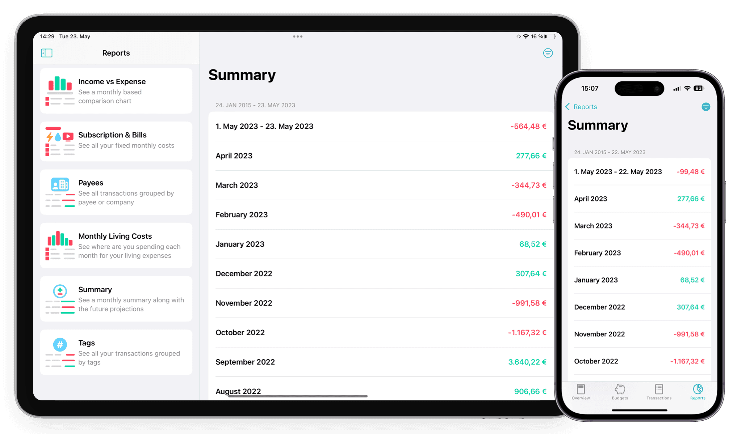Viewport: 733px width, 434px height.
Task: Select the November 2022 monthly entry
Action: pos(381,303)
